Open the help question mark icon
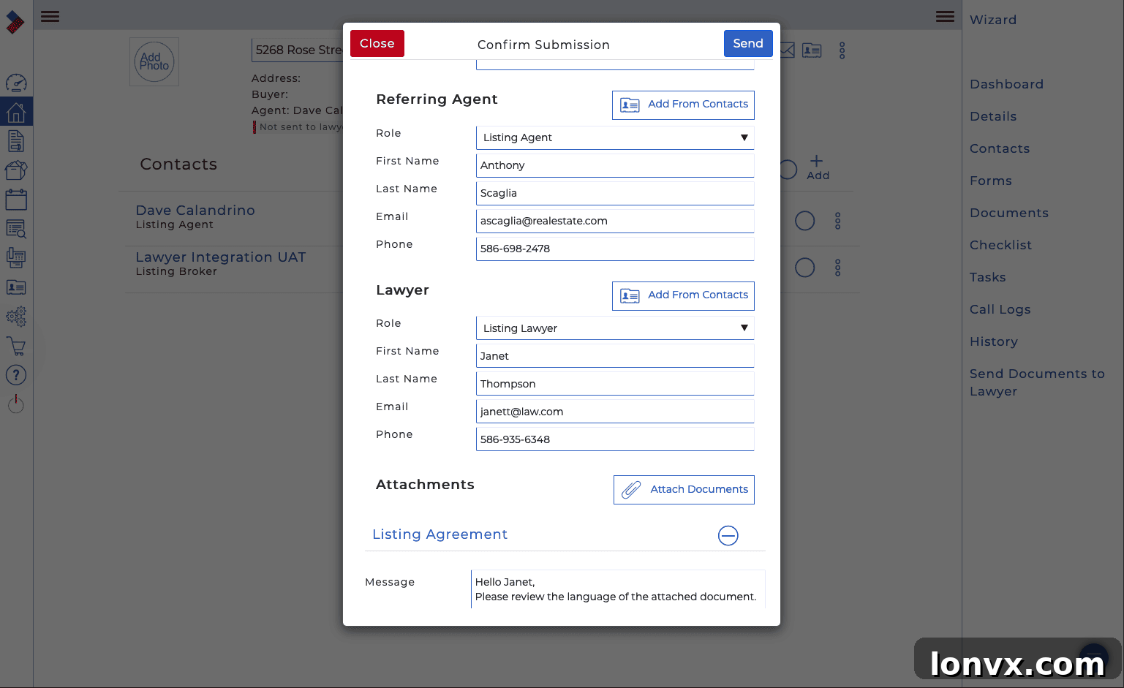Image resolution: width=1124 pixels, height=688 pixels. [16, 375]
